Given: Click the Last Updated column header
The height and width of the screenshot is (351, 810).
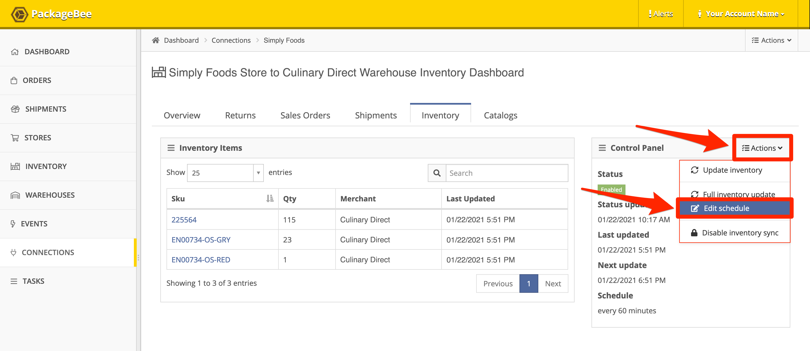Looking at the screenshot, I should pyautogui.click(x=505, y=199).
